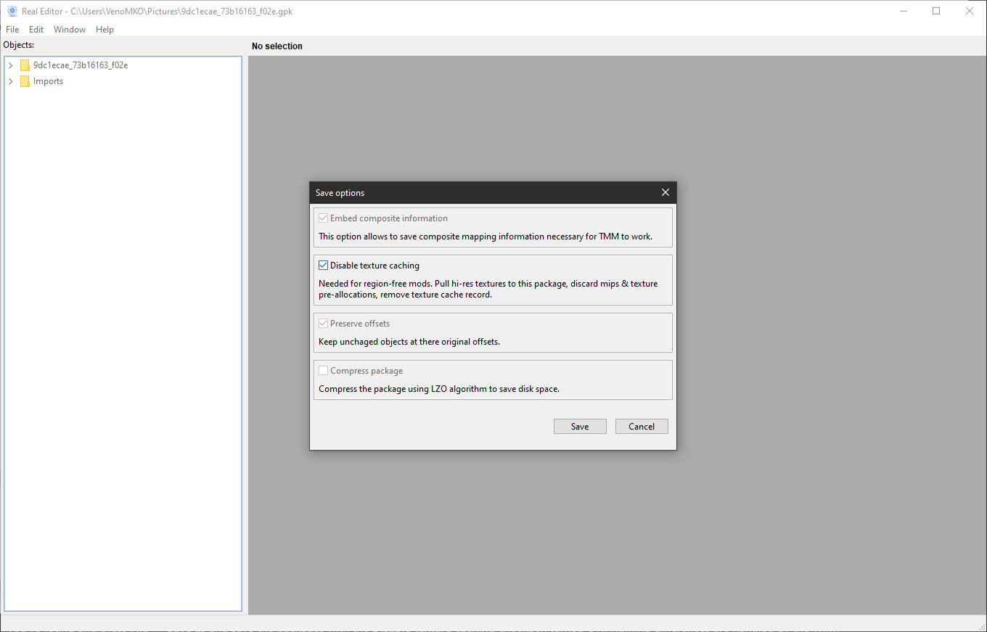Click the 'No selection' header text
This screenshot has width=987, height=632.
coord(277,46)
